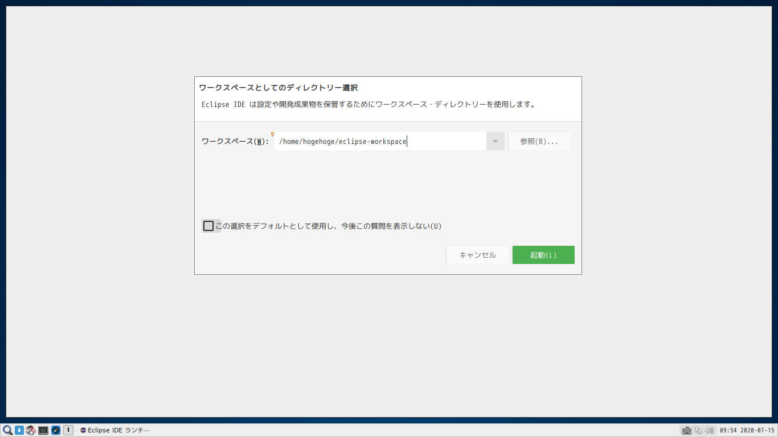
Task: Click the green 起動(L) launch button
Action: 543,255
